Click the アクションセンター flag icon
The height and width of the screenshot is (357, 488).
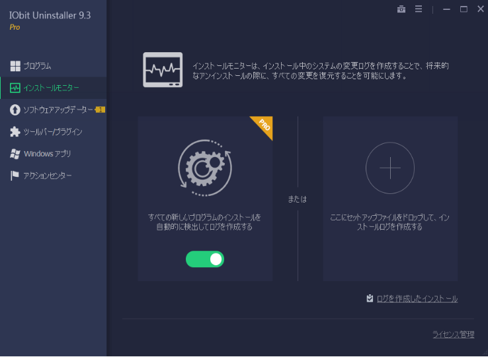click(x=15, y=176)
